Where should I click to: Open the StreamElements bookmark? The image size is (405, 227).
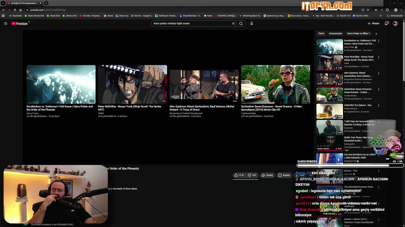pos(190,15)
